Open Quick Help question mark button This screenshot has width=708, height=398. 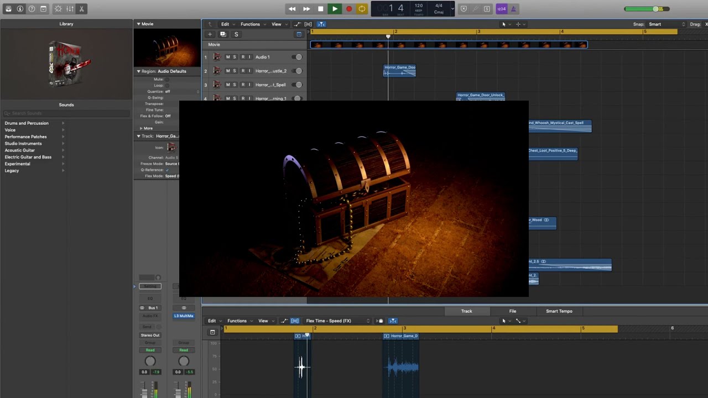(32, 9)
